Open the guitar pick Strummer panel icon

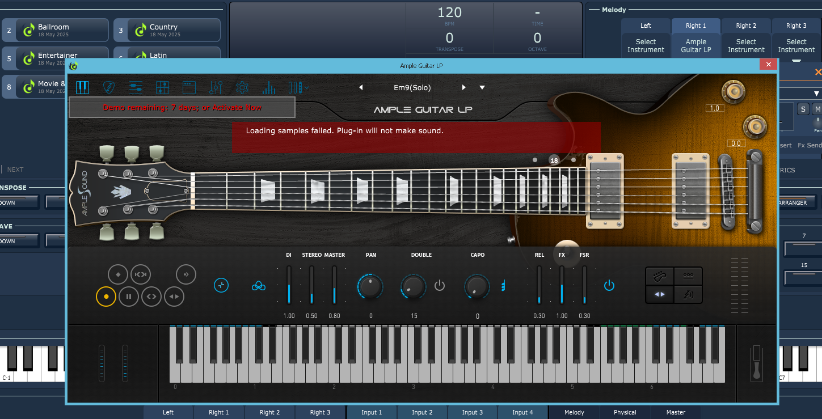tap(109, 87)
